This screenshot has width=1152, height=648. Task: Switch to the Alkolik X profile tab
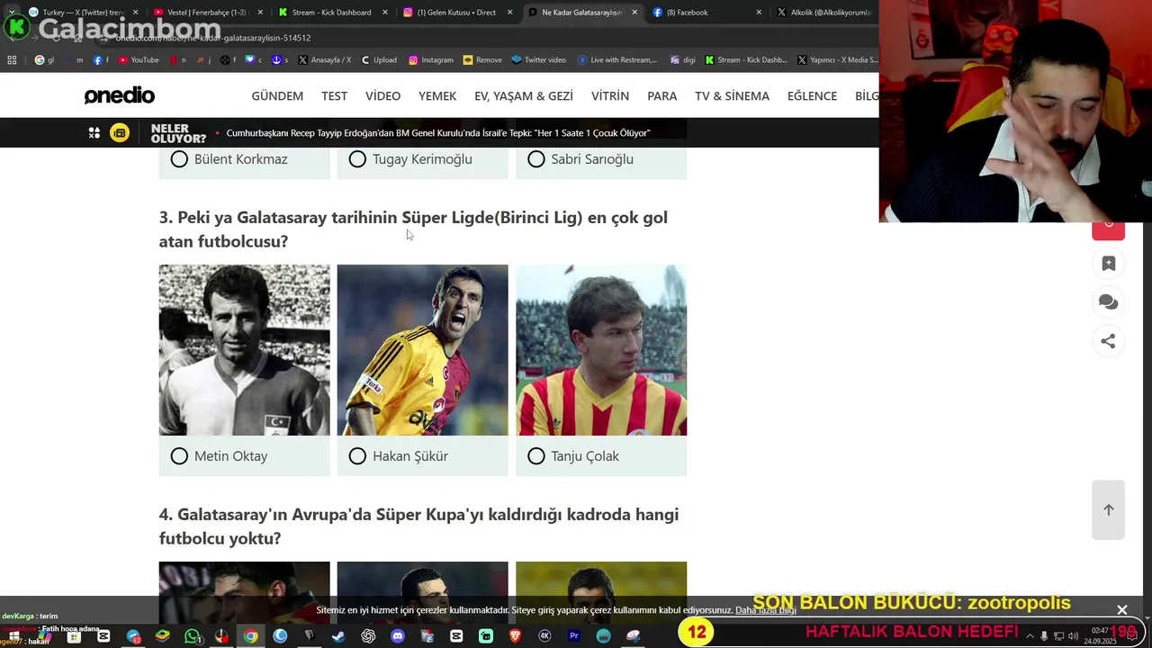[x=823, y=13]
